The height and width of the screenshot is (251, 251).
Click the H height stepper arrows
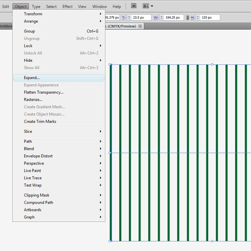point(198,18)
